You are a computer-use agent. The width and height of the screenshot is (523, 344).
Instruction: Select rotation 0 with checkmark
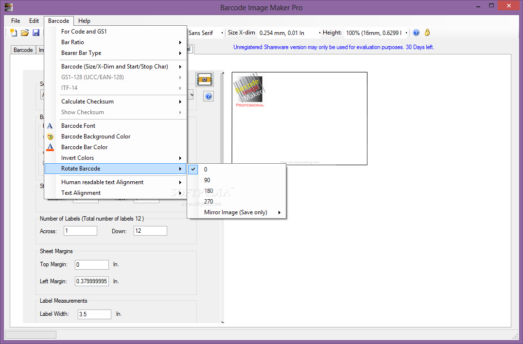point(237,170)
